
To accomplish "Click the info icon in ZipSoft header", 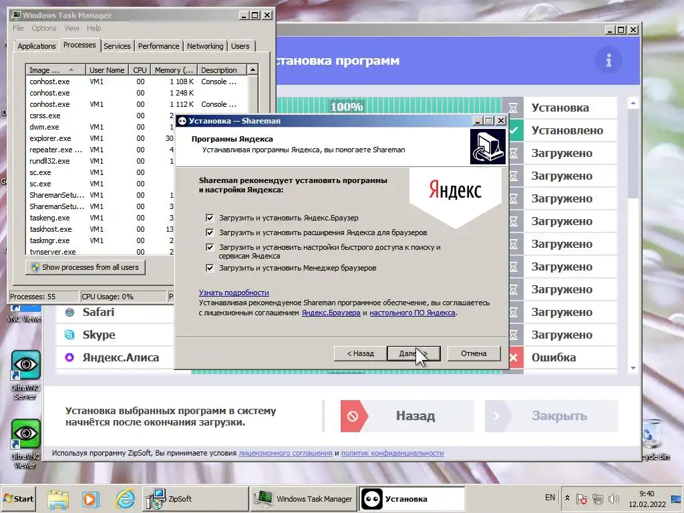I will [x=609, y=60].
